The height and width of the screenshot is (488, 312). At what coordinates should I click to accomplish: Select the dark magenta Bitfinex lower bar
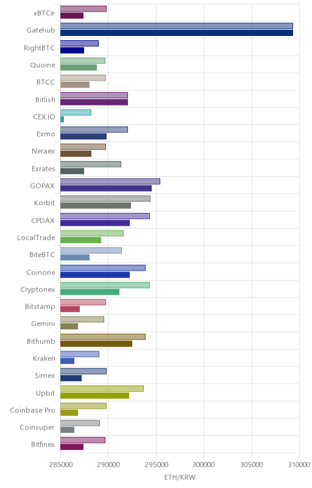tap(72, 447)
